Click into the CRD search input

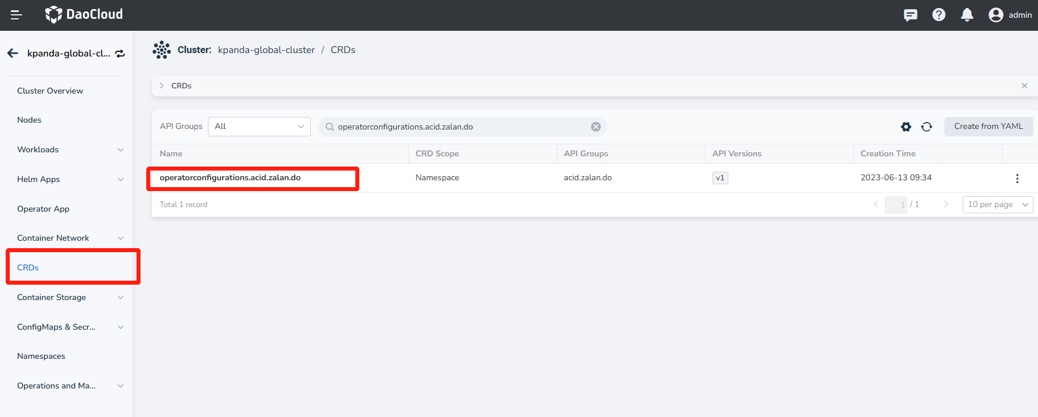[x=457, y=127]
